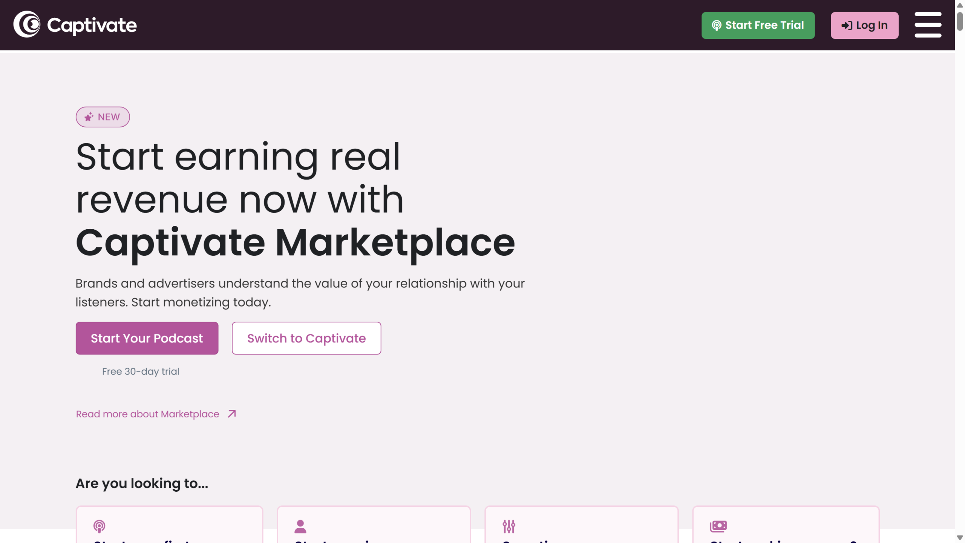Screen dimensions: 965x543
Task: Click the sliders icon on the third card
Action: 509,526
